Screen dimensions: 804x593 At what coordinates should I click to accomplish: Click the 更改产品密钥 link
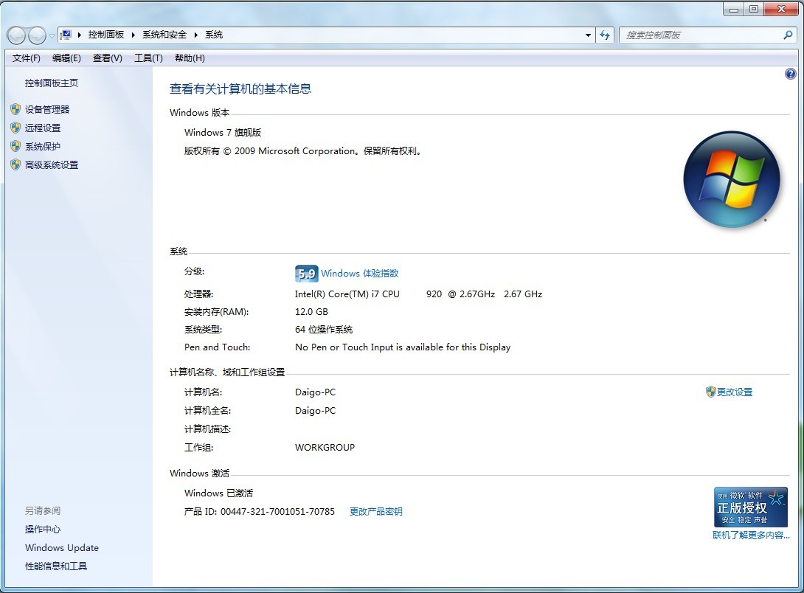(x=376, y=512)
